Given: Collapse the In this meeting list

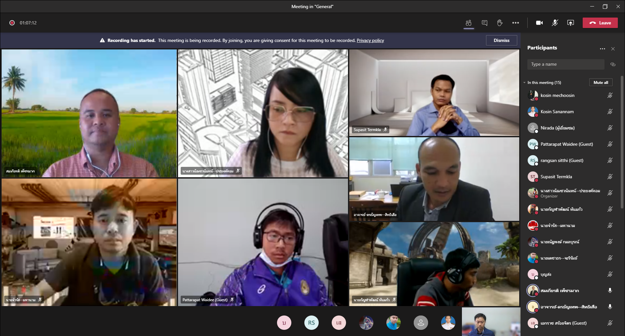Looking at the screenshot, I should [x=524, y=83].
